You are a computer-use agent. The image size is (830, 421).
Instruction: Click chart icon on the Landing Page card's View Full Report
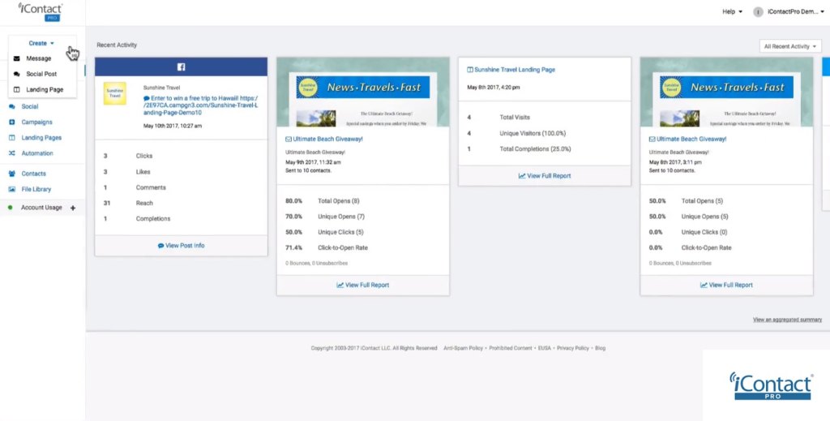(x=522, y=176)
